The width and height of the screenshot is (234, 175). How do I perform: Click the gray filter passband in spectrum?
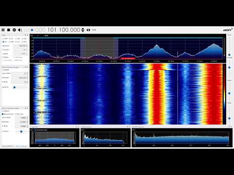coord(99,48)
